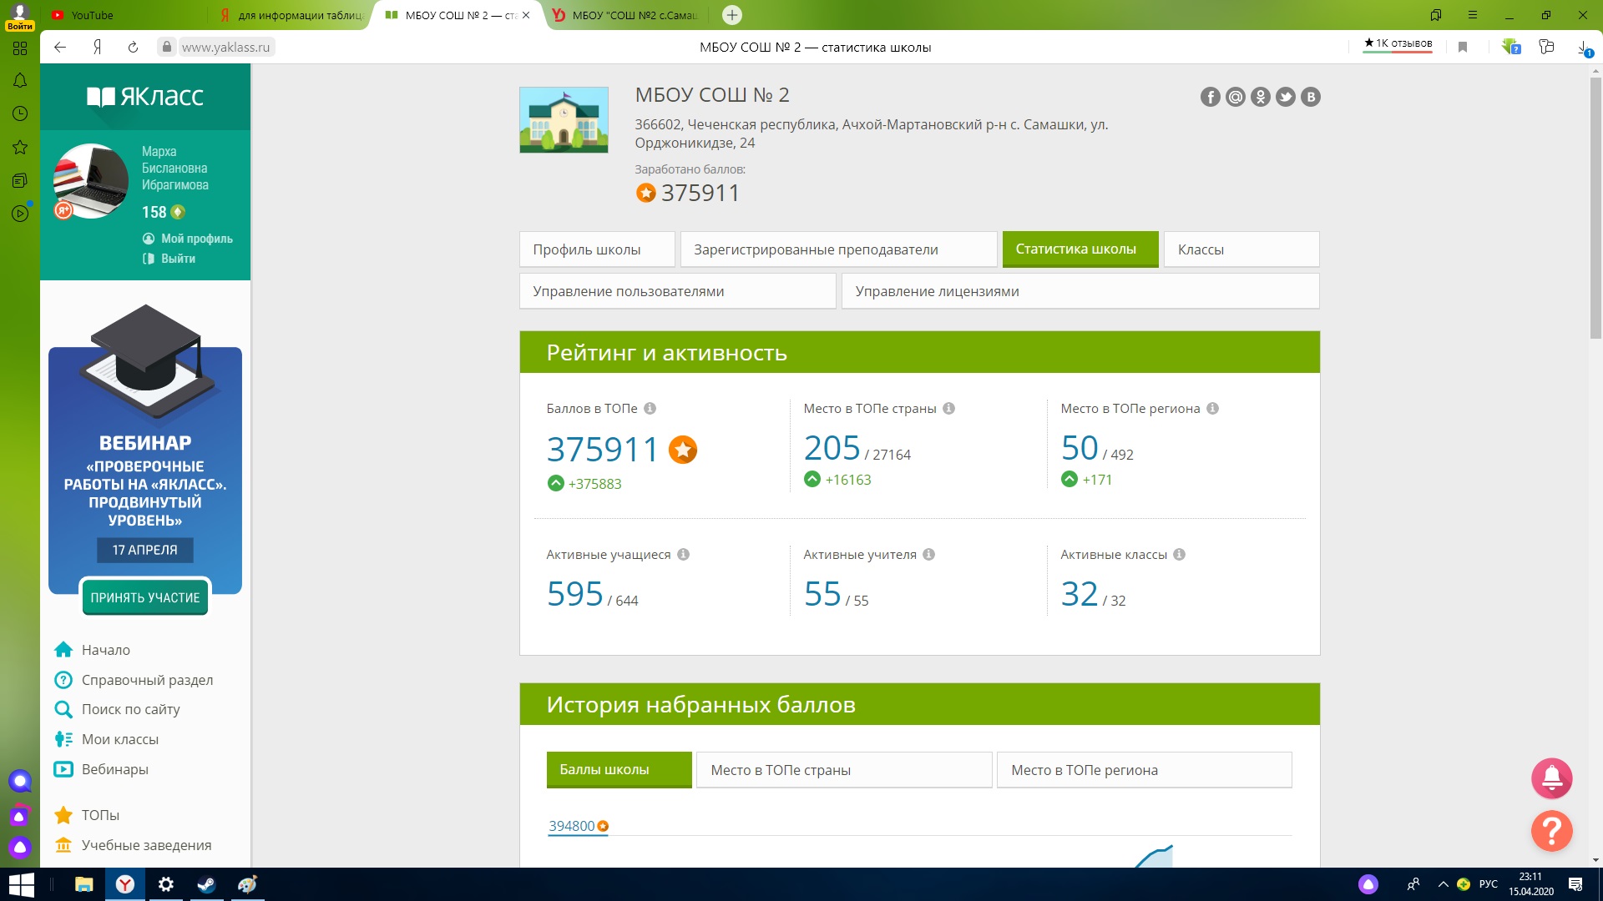Click the Odnoklassniki share icon
Image resolution: width=1603 pixels, height=901 pixels.
coord(1261,97)
